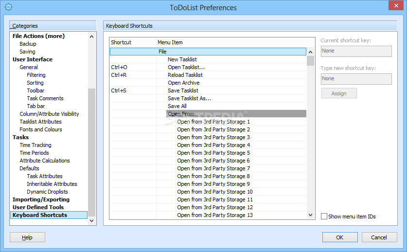The width and height of the screenshot is (407, 252).
Task: Select the Save Tasklist As... row
Action: 208,98
